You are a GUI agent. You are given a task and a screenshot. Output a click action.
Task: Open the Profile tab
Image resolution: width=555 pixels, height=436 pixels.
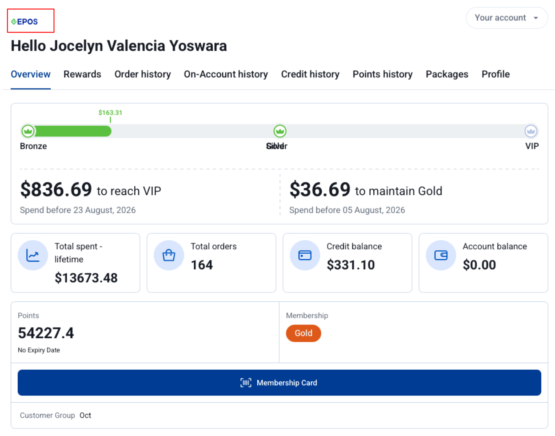coord(495,74)
